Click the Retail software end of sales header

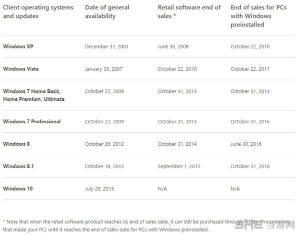[189, 11]
